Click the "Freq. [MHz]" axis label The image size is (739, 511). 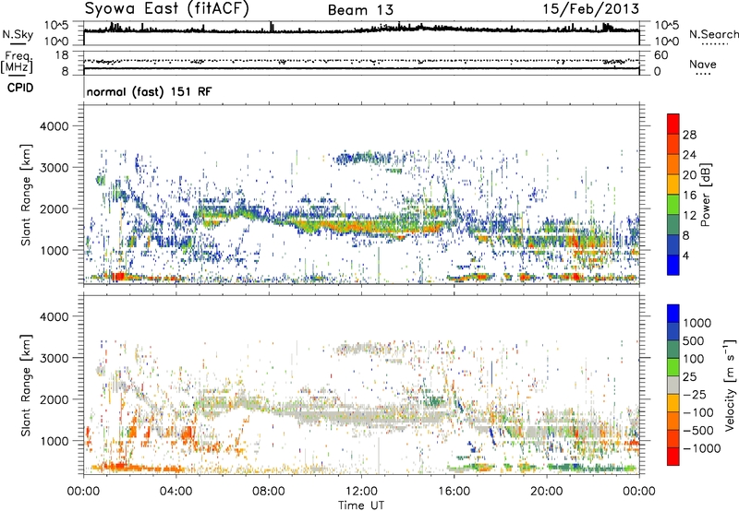pos(18,62)
